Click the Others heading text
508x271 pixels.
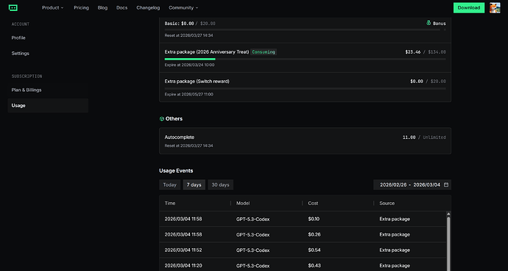(x=174, y=119)
